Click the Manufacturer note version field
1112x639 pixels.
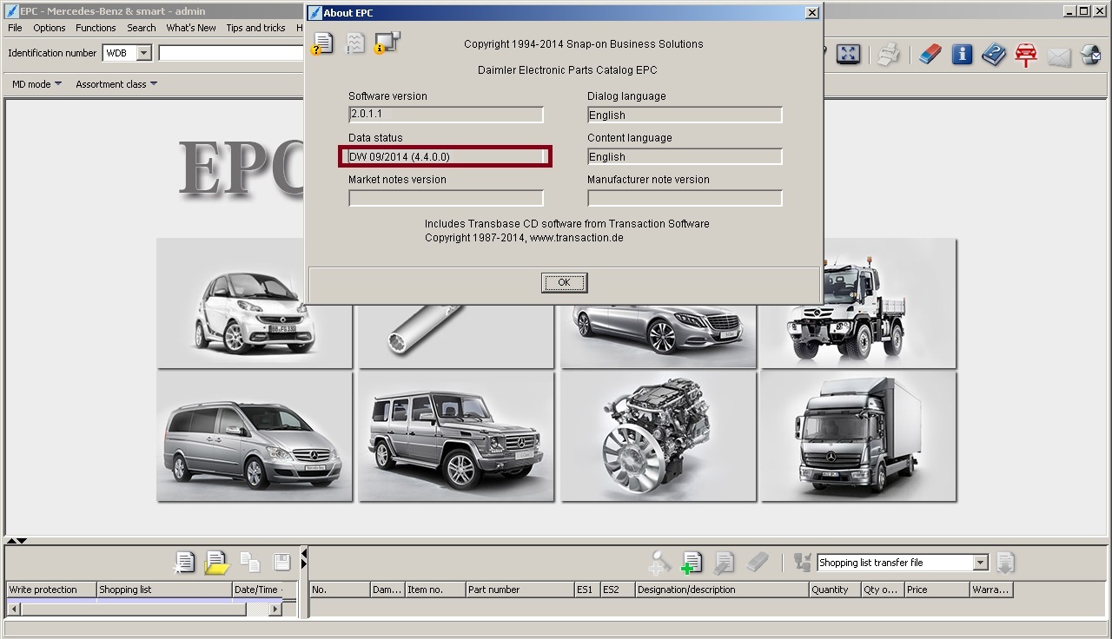coord(685,198)
